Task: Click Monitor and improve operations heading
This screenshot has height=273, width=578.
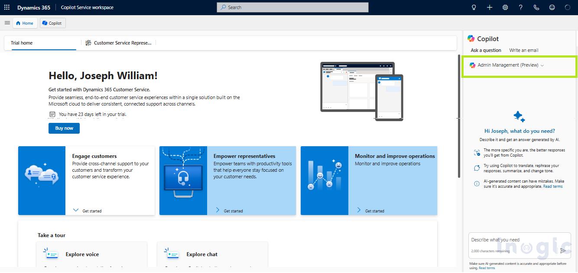Action: click(x=395, y=156)
